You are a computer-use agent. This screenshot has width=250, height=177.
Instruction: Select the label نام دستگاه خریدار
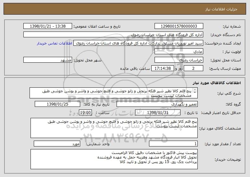pyautogui.click(x=226, y=35)
